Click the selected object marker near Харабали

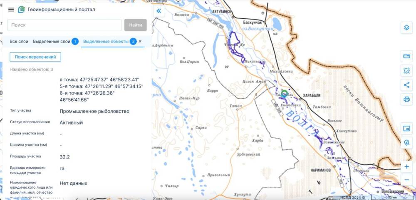[284, 94]
